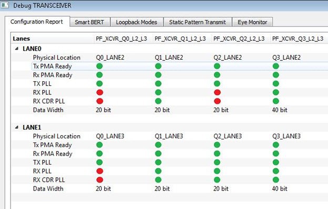Image resolution: width=328 pixels, height=209 pixels.
Task: Select the Configuration Report tab
Action: [37, 21]
